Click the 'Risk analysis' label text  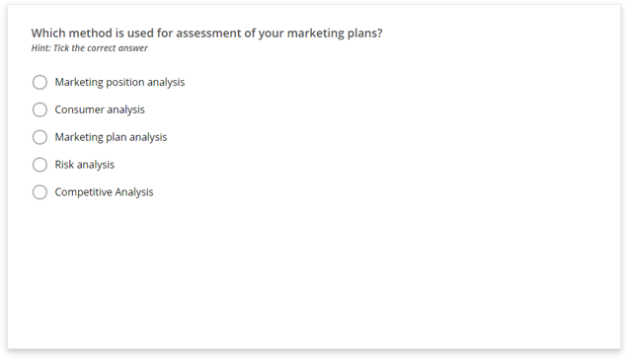point(85,165)
